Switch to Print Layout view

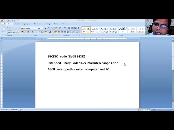140,110
